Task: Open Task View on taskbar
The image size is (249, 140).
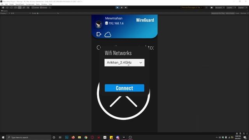Action: (x=60, y=137)
